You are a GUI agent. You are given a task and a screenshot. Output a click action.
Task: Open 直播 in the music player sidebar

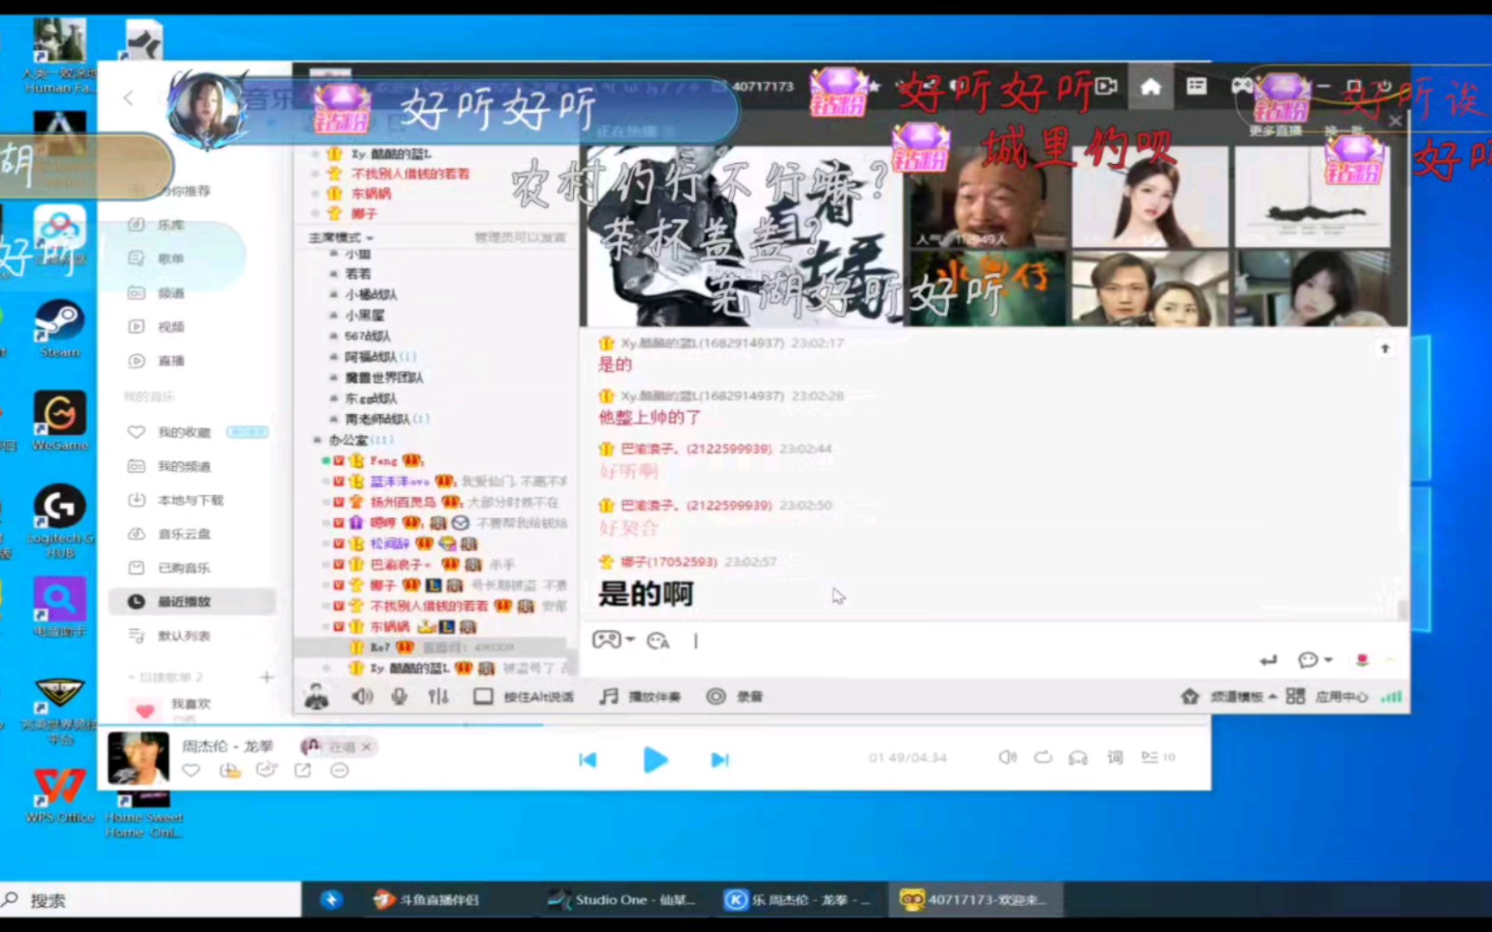171,361
